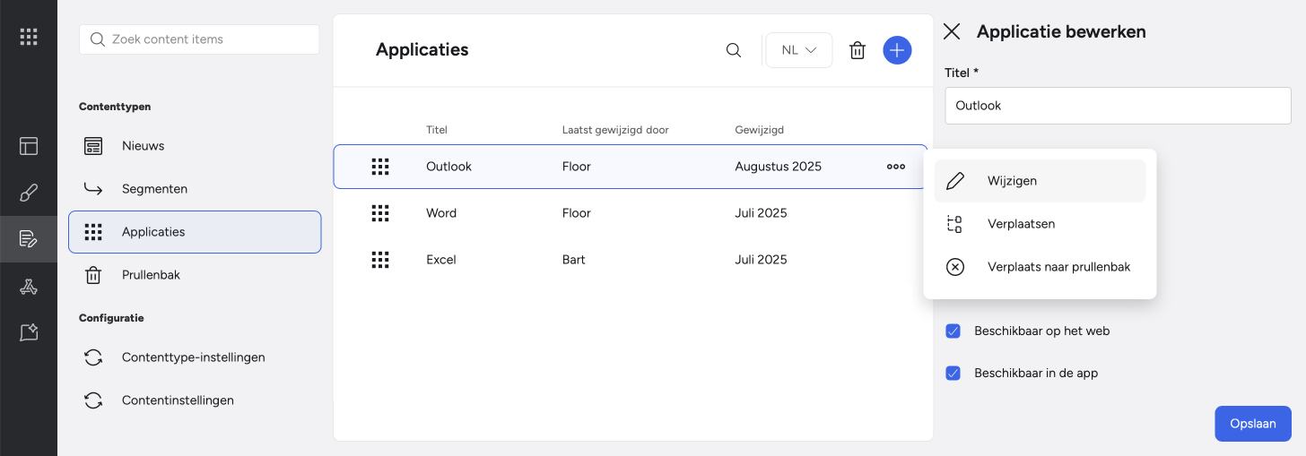Click the Nieuws newspaper icon
This screenshot has height=456, width=1306.
click(x=93, y=146)
